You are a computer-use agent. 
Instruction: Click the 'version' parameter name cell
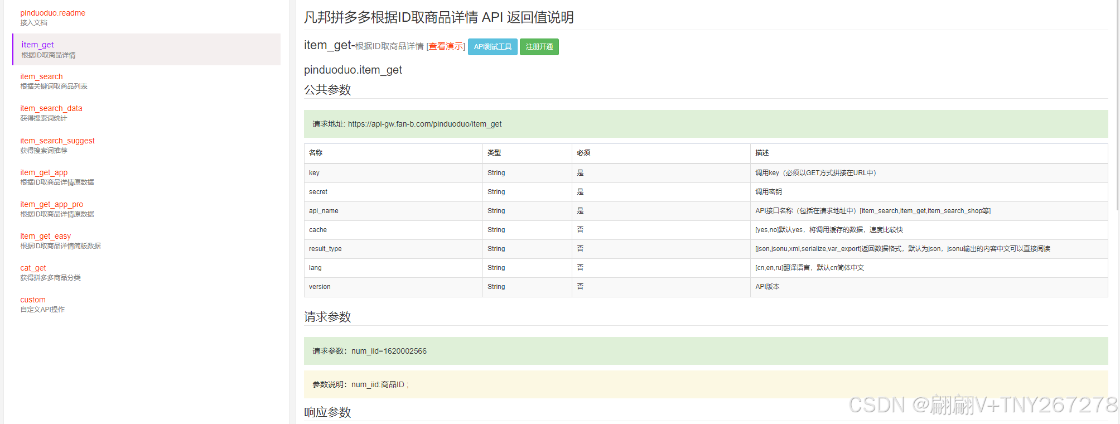393,287
